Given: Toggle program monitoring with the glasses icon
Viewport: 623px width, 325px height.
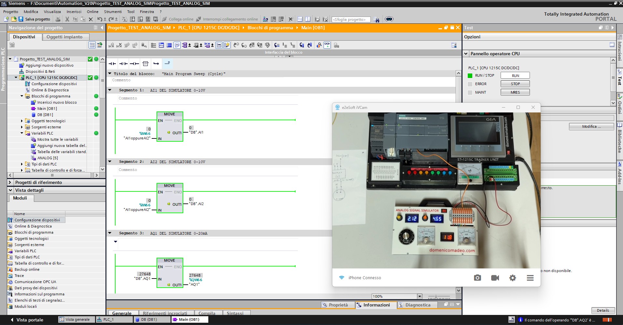Looking at the screenshot, I should pos(327,45).
